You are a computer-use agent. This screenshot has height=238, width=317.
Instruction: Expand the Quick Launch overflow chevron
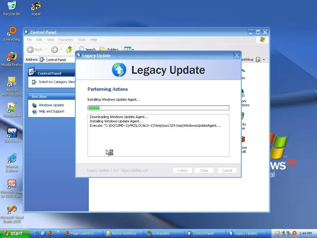(58, 232)
